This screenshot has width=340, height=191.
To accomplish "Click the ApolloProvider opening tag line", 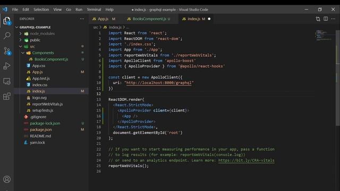I will click(154, 110).
